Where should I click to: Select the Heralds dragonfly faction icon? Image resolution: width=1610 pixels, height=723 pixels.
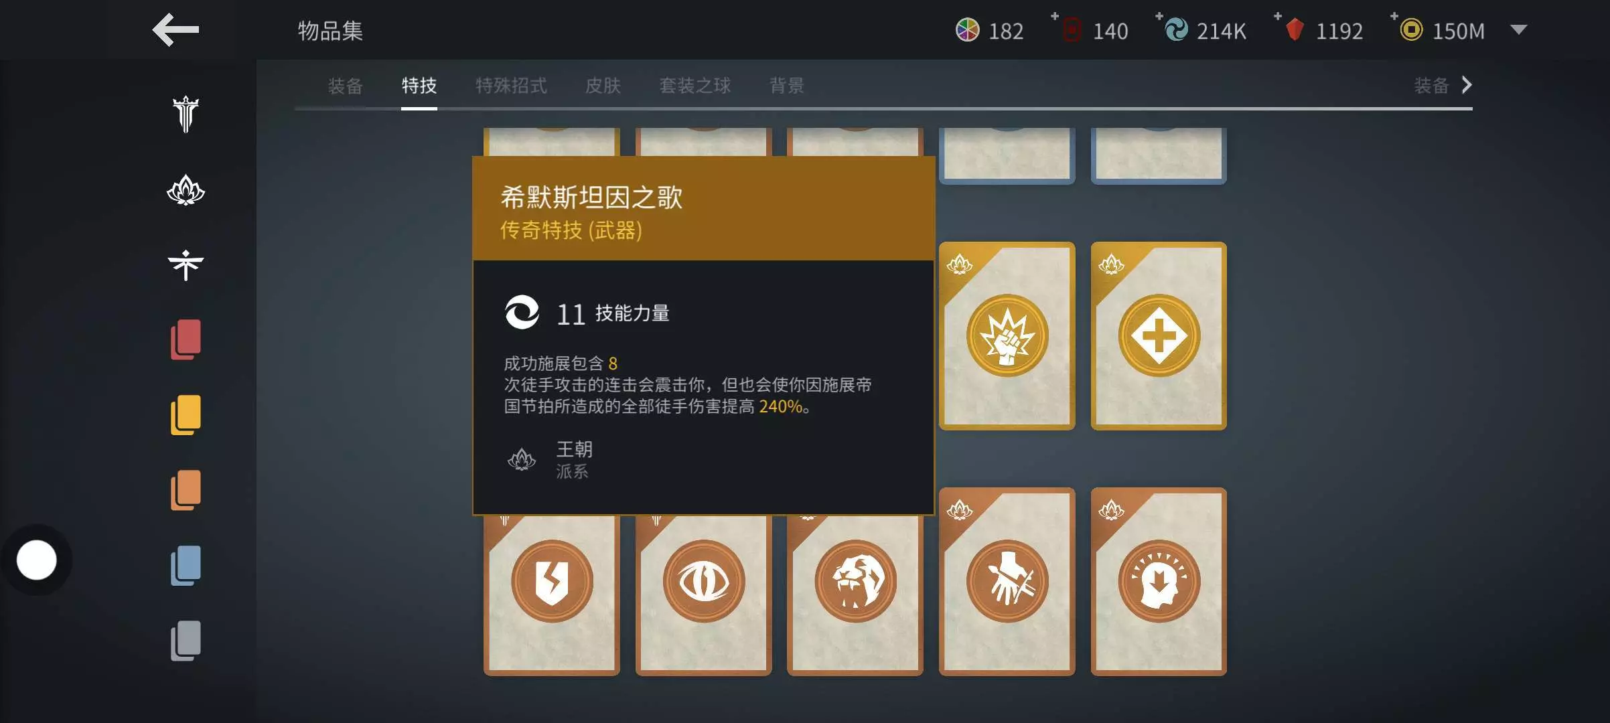click(x=186, y=265)
